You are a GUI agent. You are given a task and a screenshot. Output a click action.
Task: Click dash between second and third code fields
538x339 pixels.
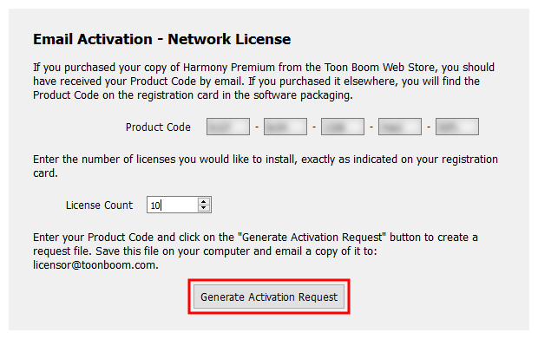314,127
